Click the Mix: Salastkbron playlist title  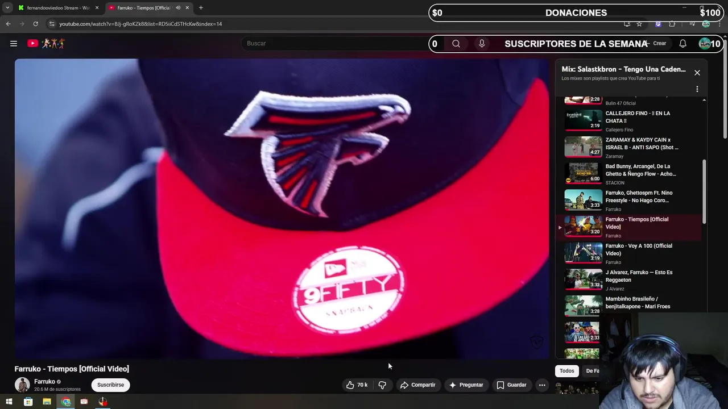click(623, 69)
